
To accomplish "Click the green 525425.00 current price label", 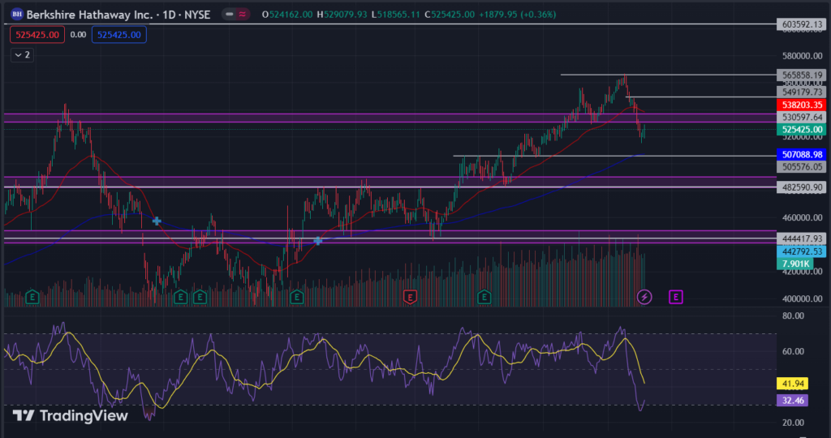I will 801,130.
